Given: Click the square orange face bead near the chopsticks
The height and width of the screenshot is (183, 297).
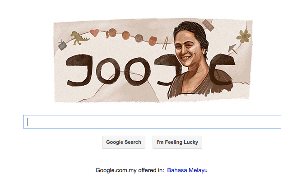Looking at the screenshot, I should tap(153, 41).
